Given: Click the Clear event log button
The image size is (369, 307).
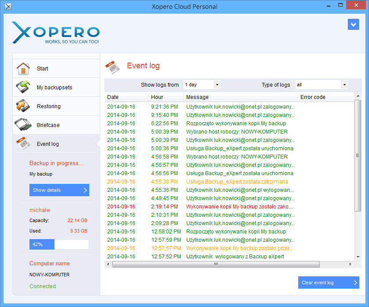Looking at the screenshot, I should click(329, 282).
